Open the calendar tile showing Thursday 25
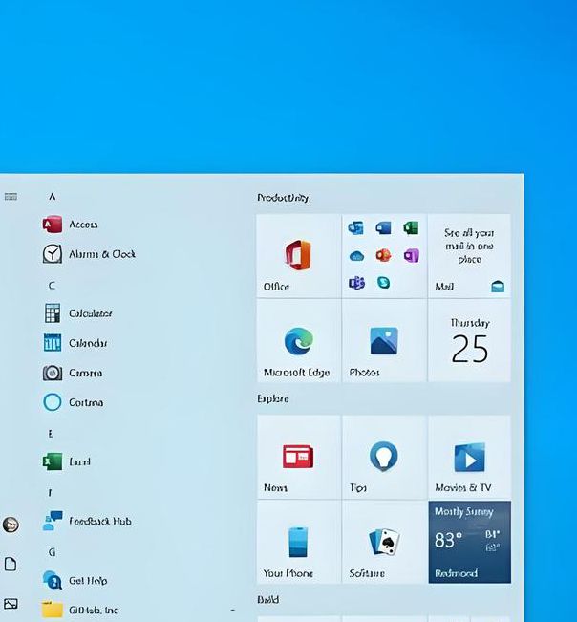 point(469,341)
